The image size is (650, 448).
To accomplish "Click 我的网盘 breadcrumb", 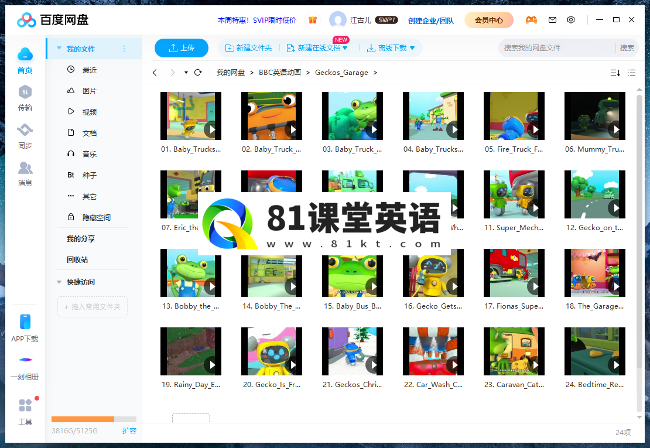I will coord(231,73).
